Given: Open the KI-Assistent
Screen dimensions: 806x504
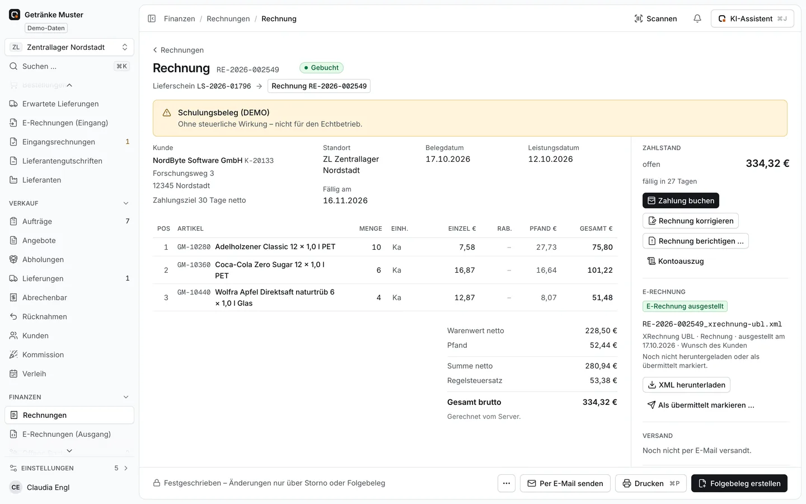Looking at the screenshot, I should [752, 18].
